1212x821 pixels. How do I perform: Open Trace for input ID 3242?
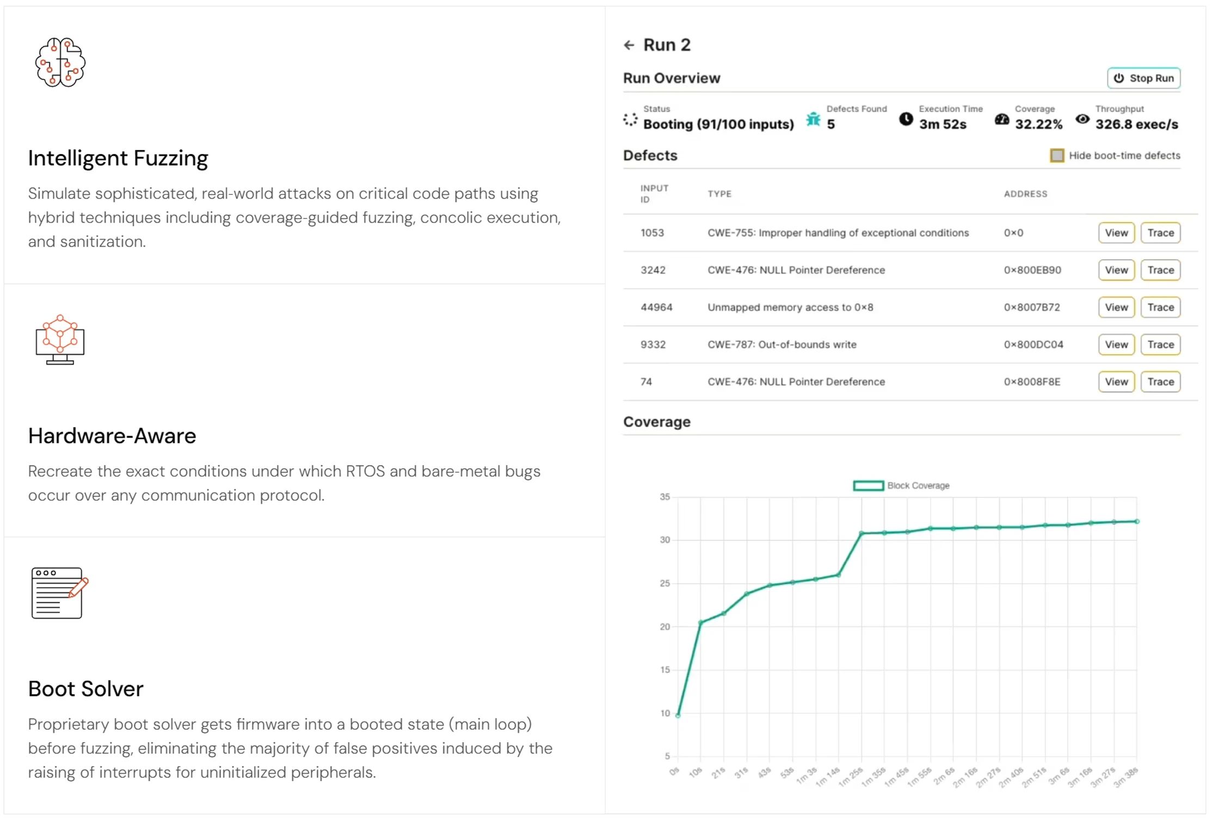(1161, 270)
